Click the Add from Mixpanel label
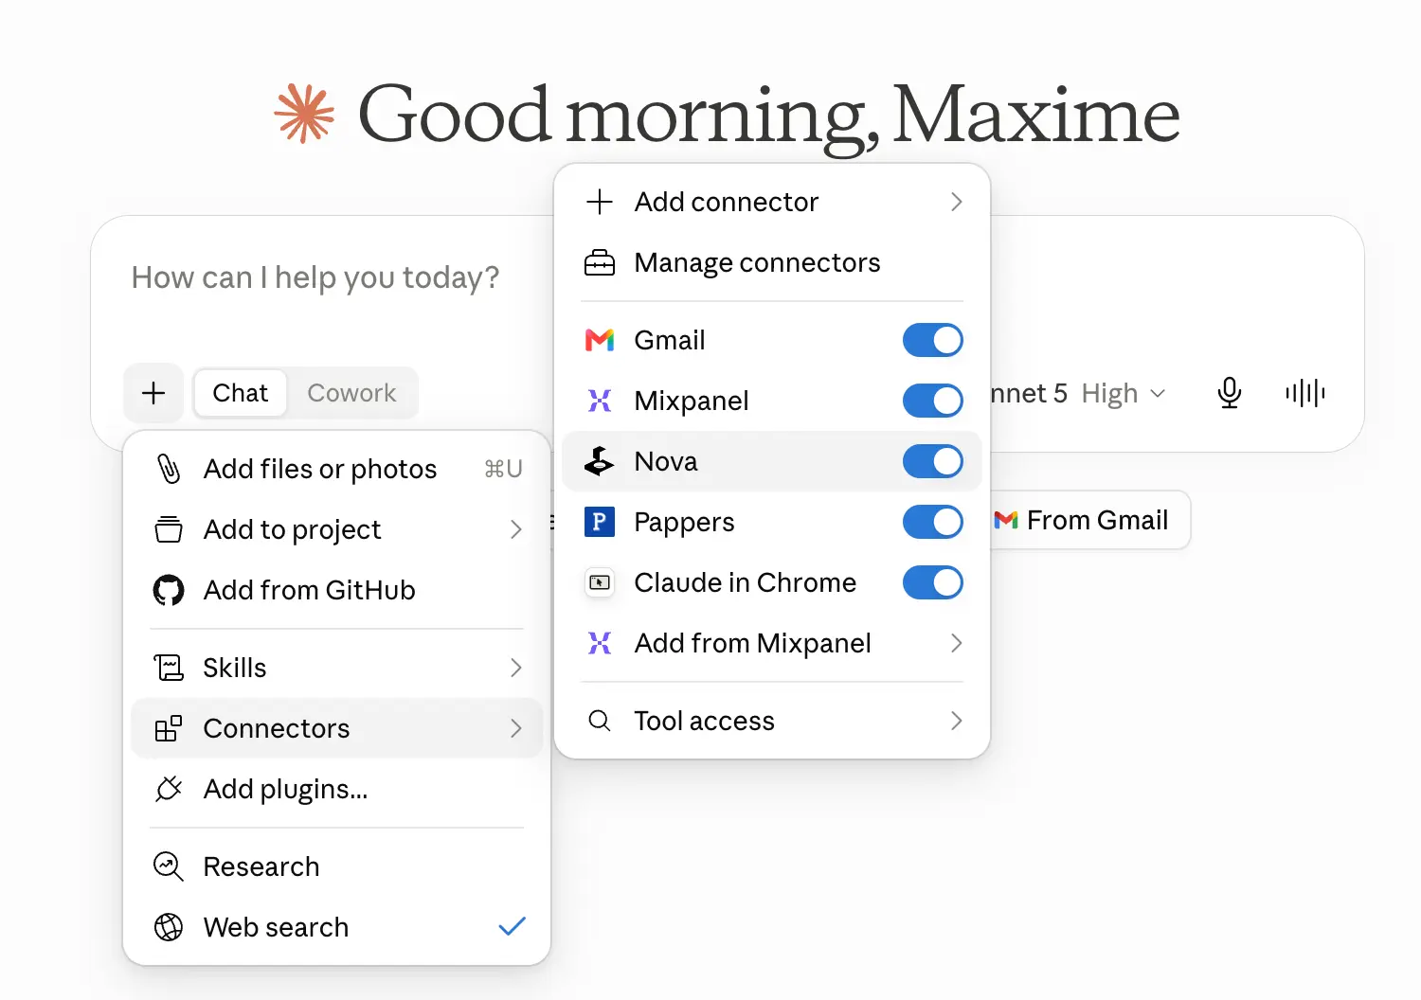Viewport: 1421px width, 1000px height. (753, 643)
